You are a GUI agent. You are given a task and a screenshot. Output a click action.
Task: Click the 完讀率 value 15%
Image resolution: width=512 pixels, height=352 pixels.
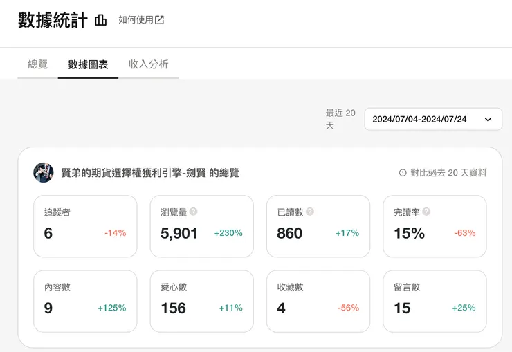pos(409,233)
